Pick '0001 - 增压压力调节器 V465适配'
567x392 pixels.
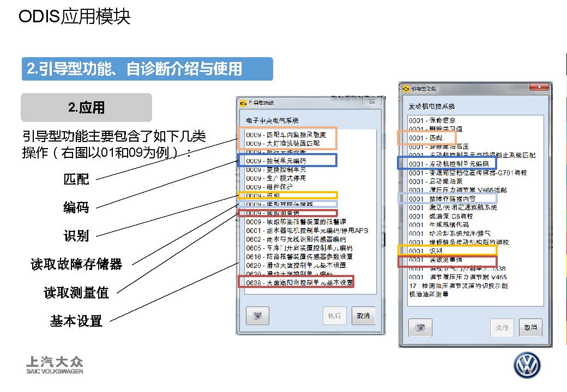click(458, 190)
